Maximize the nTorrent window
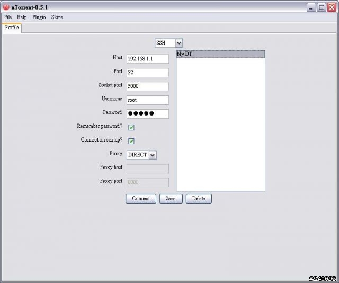Screen dimensions: 339x283 322,7
